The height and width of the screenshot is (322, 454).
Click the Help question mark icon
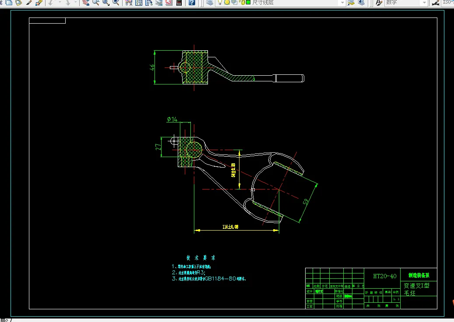click(191, 3)
